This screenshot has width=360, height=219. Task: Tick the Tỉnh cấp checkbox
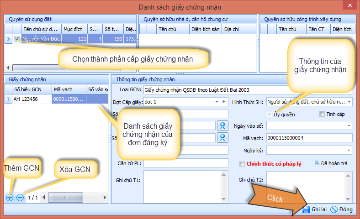(x=322, y=114)
